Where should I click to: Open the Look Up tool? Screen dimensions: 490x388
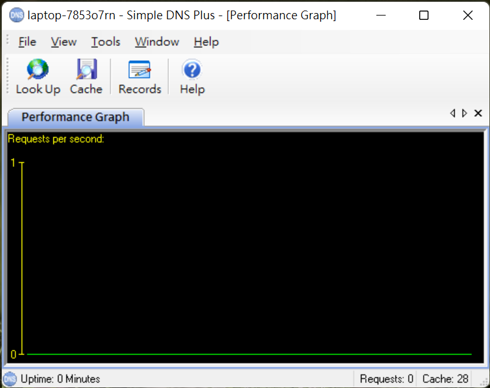(38, 76)
